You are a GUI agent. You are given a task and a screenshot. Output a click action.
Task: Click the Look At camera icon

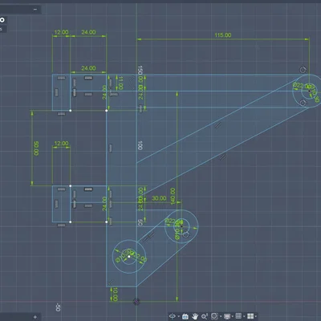point(185,316)
